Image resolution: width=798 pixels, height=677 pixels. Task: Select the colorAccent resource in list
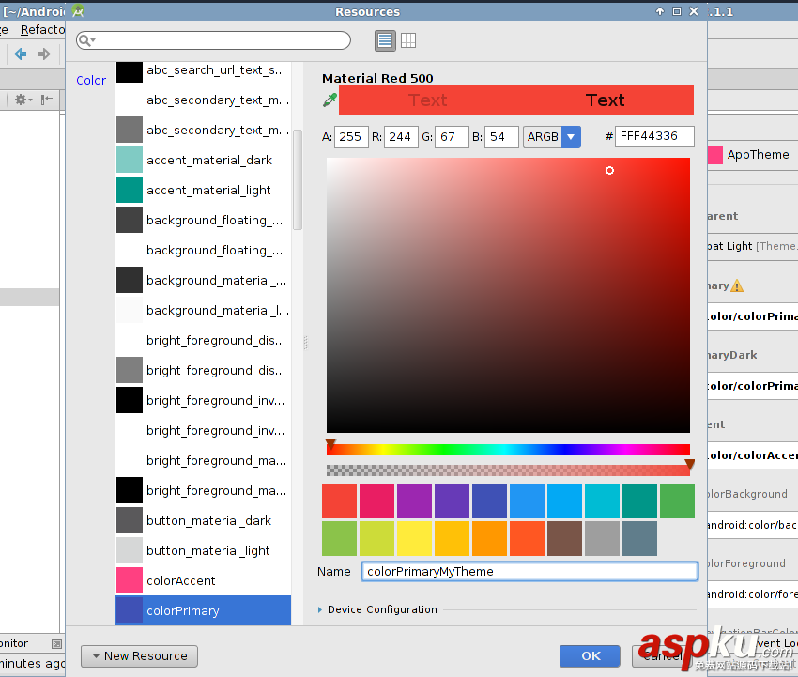click(x=181, y=580)
